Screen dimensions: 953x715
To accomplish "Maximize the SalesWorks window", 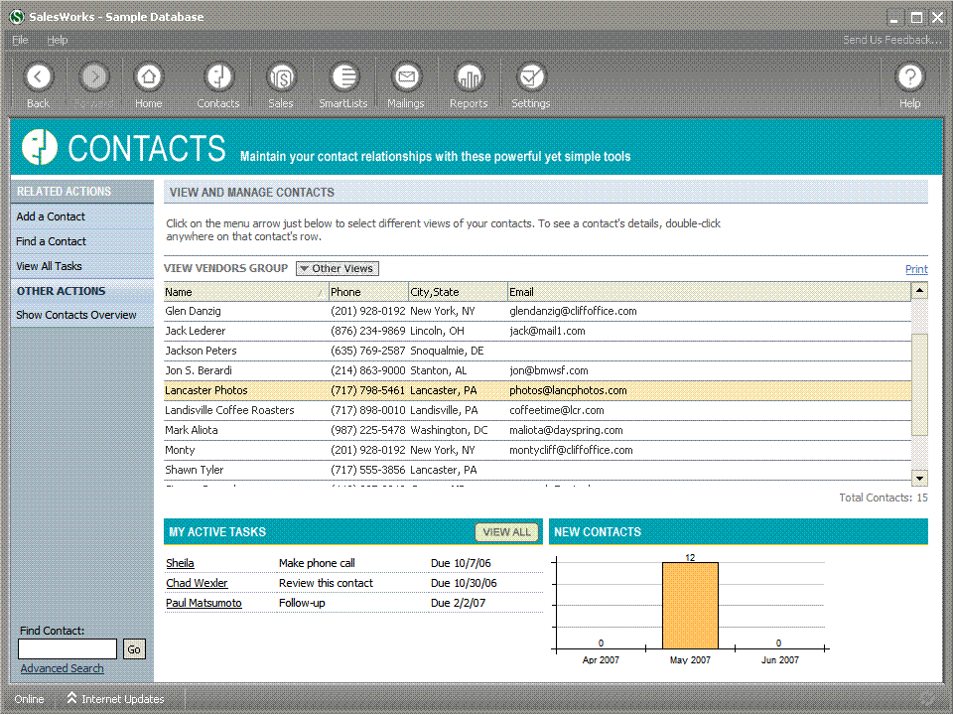I will click(916, 18).
